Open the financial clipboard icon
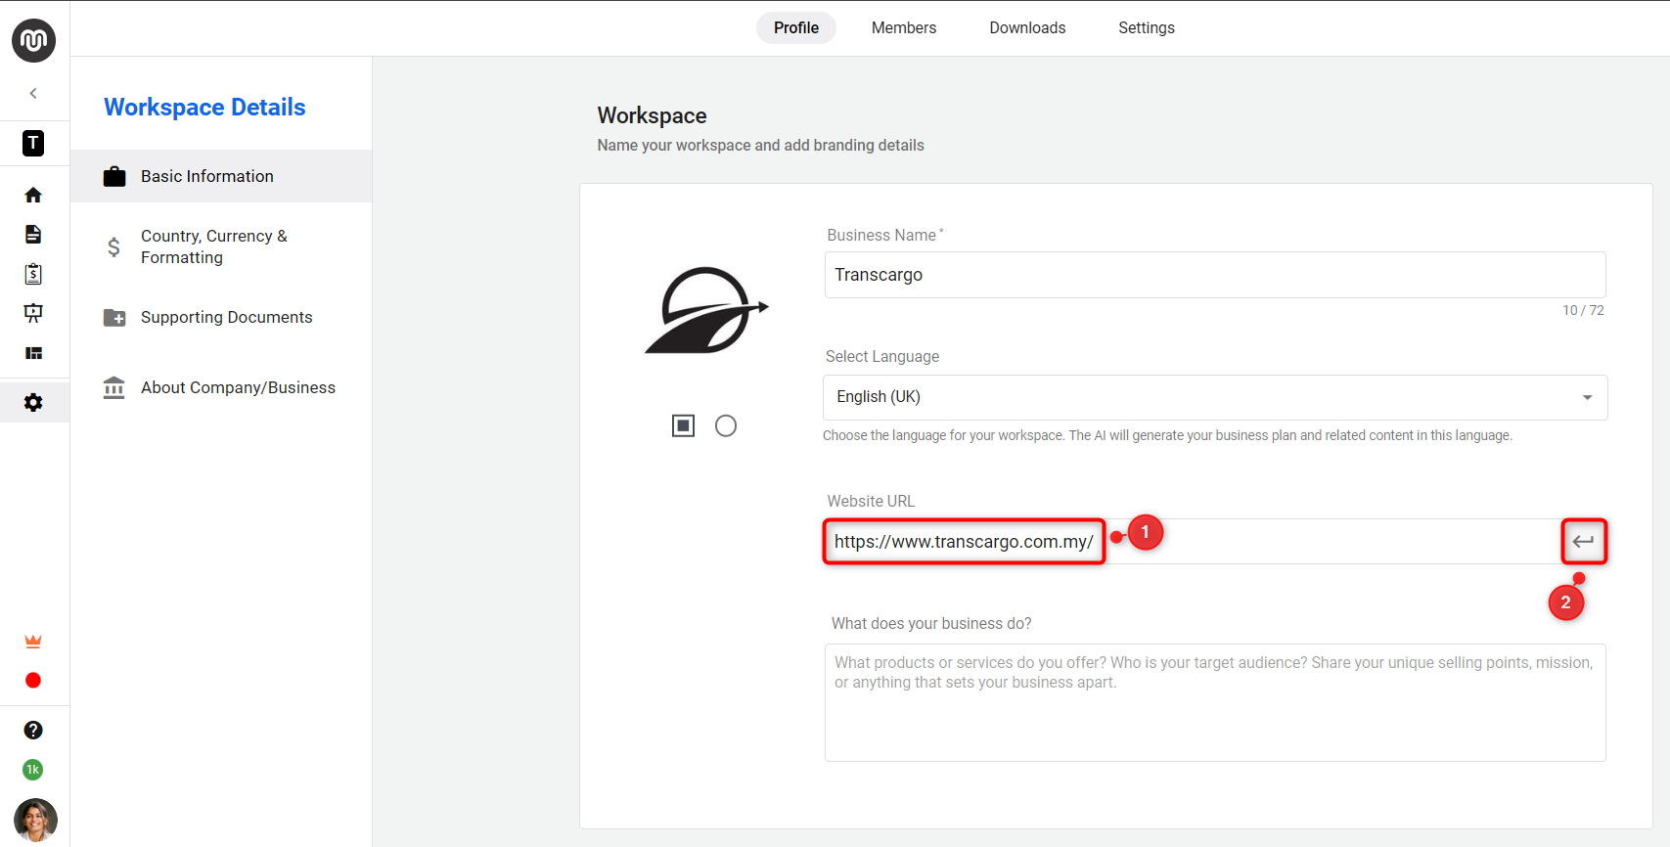The width and height of the screenshot is (1670, 847). coord(33,274)
